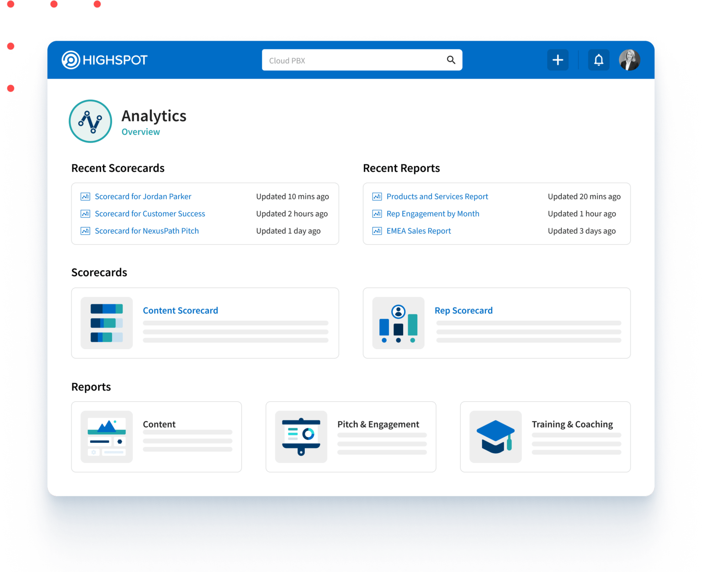
Task: Click the chart icon next to EMEA Sales Report
Action: (x=377, y=231)
